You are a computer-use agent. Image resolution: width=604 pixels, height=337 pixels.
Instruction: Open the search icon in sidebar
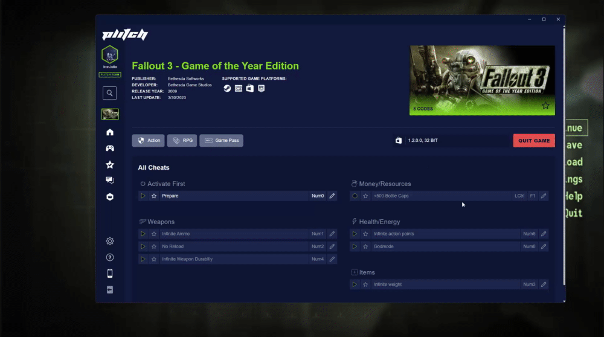pyautogui.click(x=110, y=93)
